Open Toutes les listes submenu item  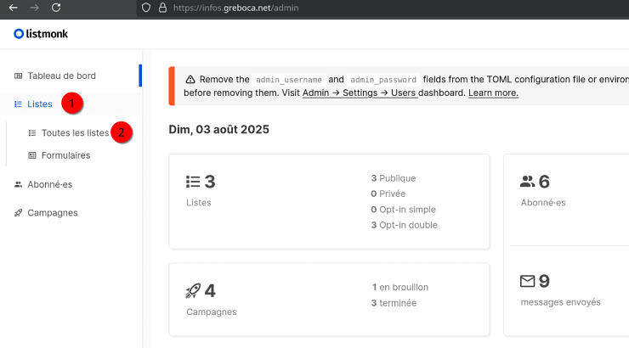point(75,133)
